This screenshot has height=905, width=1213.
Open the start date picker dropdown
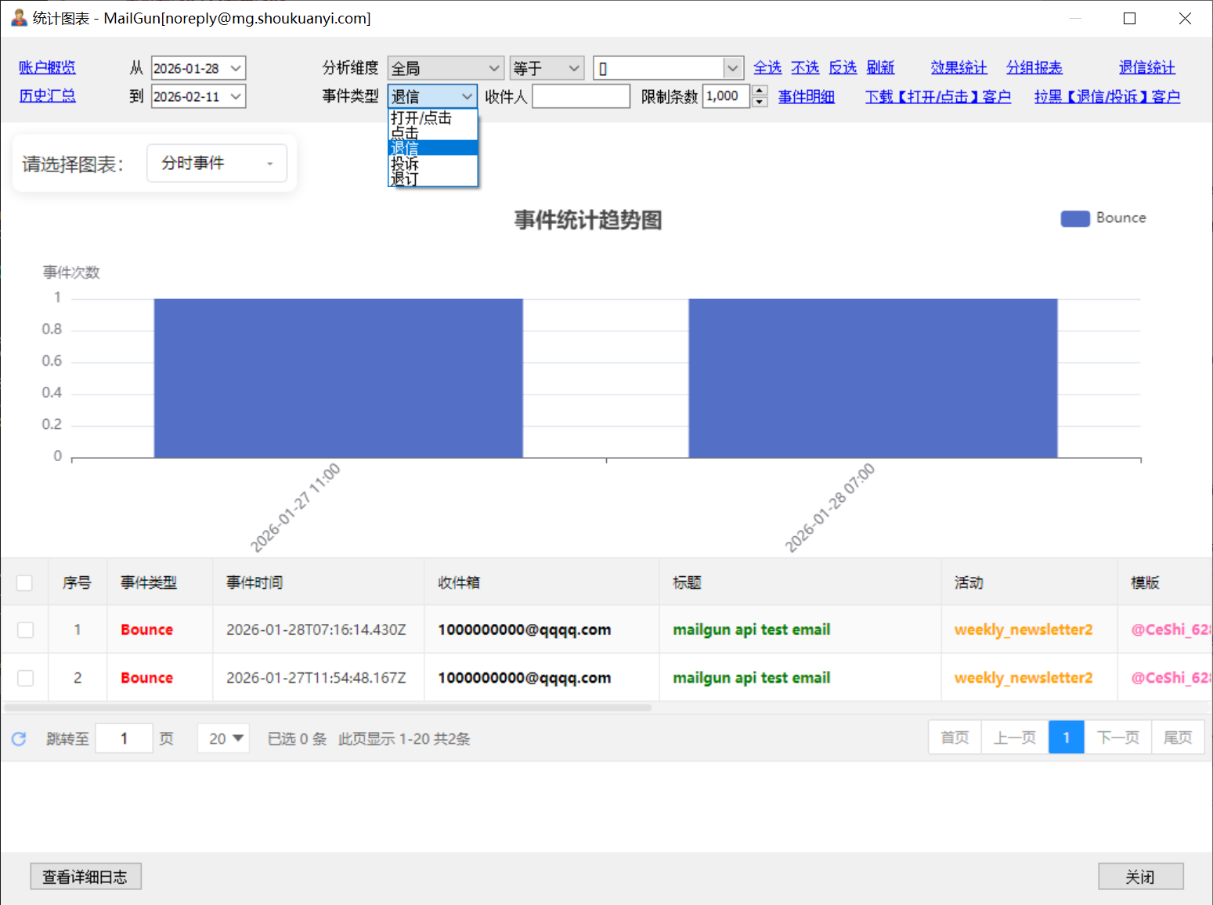click(x=236, y=68)
